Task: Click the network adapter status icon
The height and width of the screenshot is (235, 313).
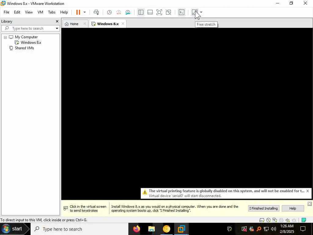Action: click(275, 220)
